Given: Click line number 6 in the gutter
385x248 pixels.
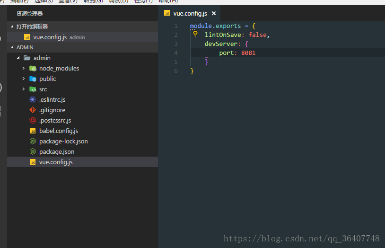Looking at the screenshot, I should 176,71.
